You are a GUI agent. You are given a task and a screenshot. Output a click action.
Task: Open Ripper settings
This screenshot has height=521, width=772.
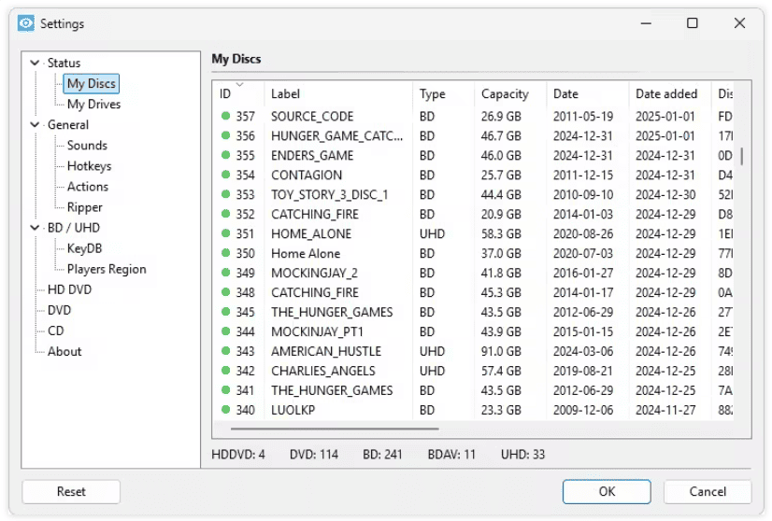85,207
